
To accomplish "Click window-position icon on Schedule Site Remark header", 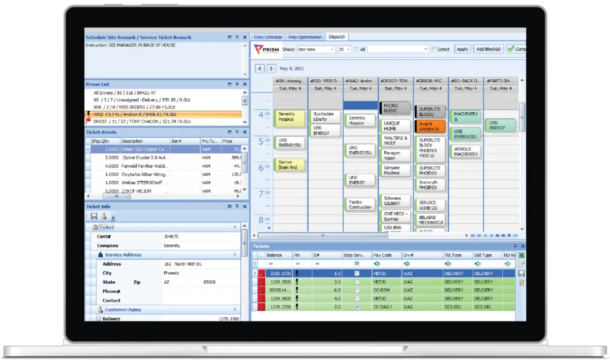I will coord(230,37).
